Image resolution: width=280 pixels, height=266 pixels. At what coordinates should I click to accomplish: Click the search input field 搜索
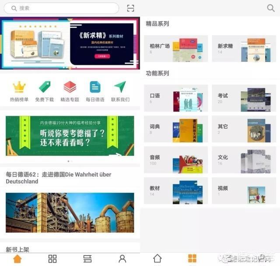[x=61, y=8]
